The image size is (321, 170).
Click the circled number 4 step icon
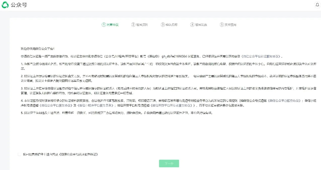pos(192,25)
